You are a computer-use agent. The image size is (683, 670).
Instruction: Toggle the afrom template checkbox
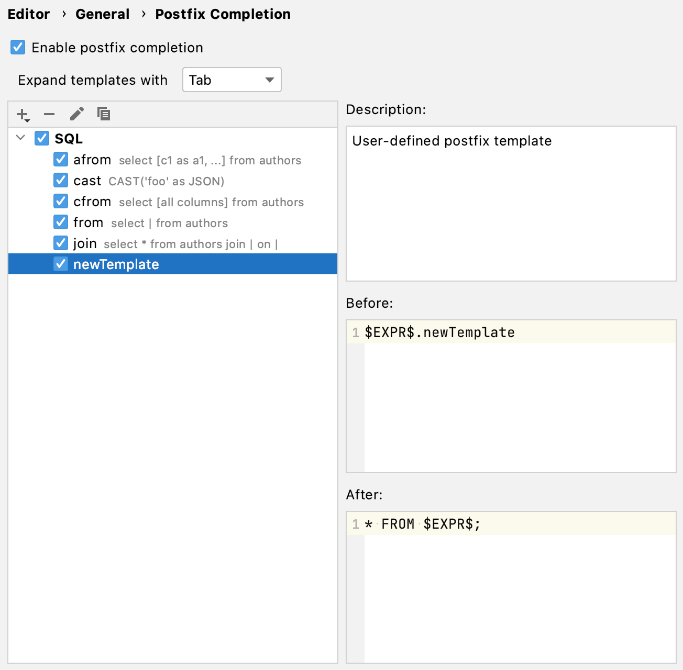61,160
